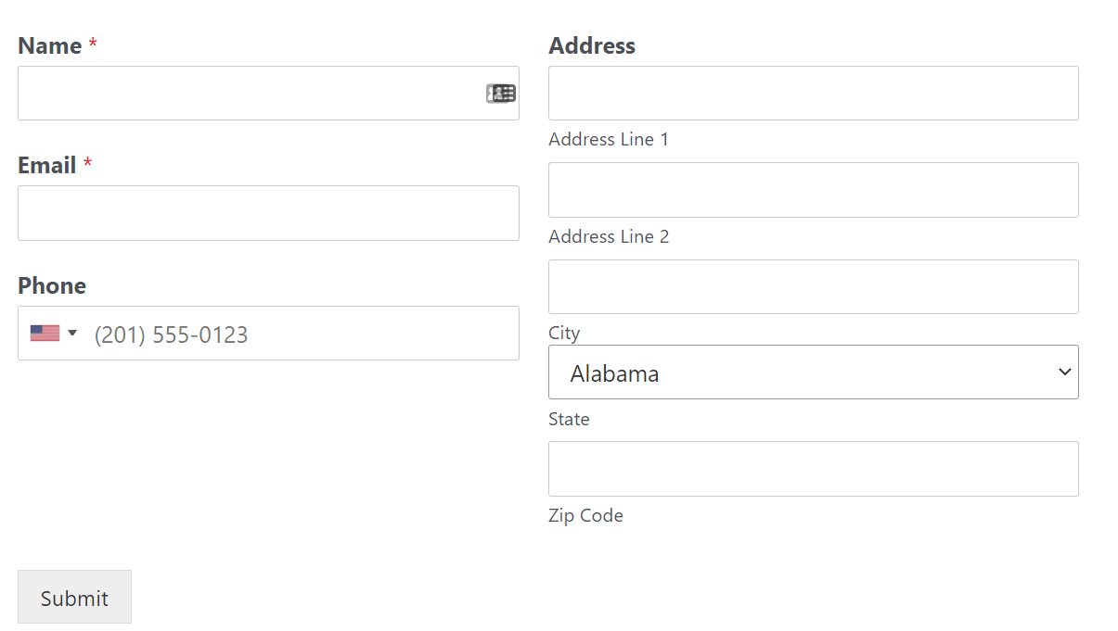1118x631 pixels.
Task: Focus the Name input field
Action: coord(268,93)
